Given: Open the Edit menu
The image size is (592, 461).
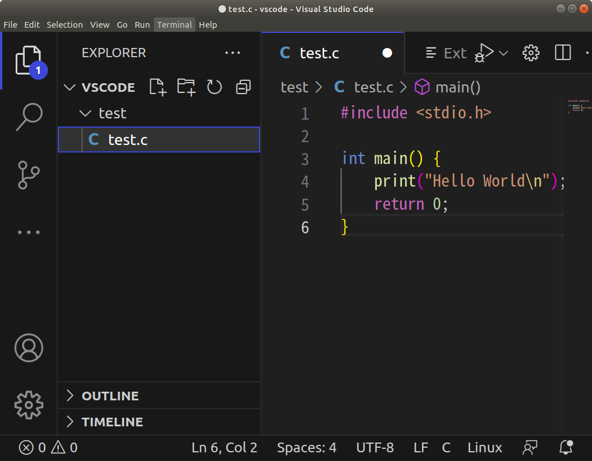Looking at the screenshot, I should pyautogui.click(x=32, y=25).
